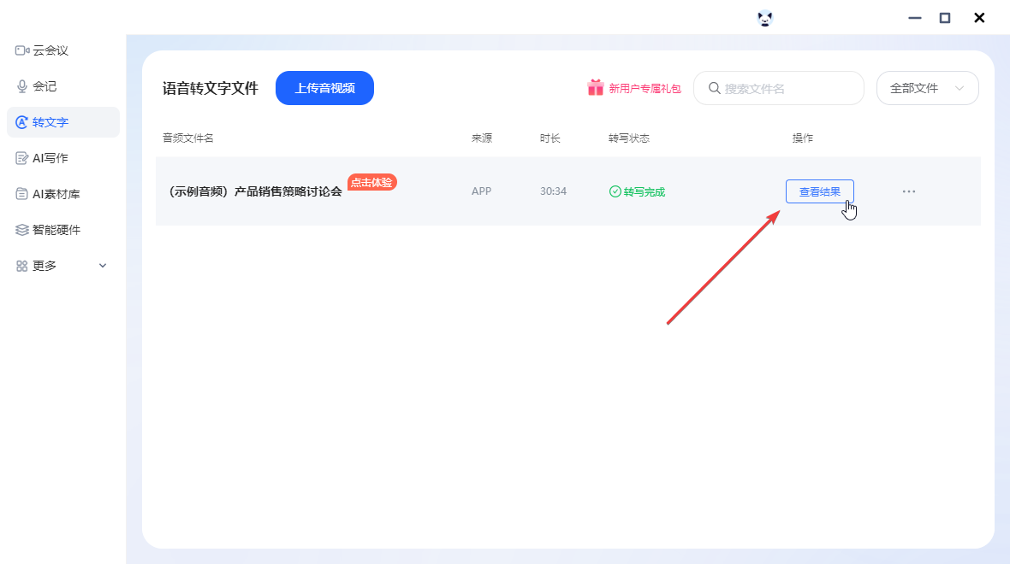Viewport: 1010px width, 564px height.
Task: Open the 会记 sidebar item
Action: coord(62,86)
